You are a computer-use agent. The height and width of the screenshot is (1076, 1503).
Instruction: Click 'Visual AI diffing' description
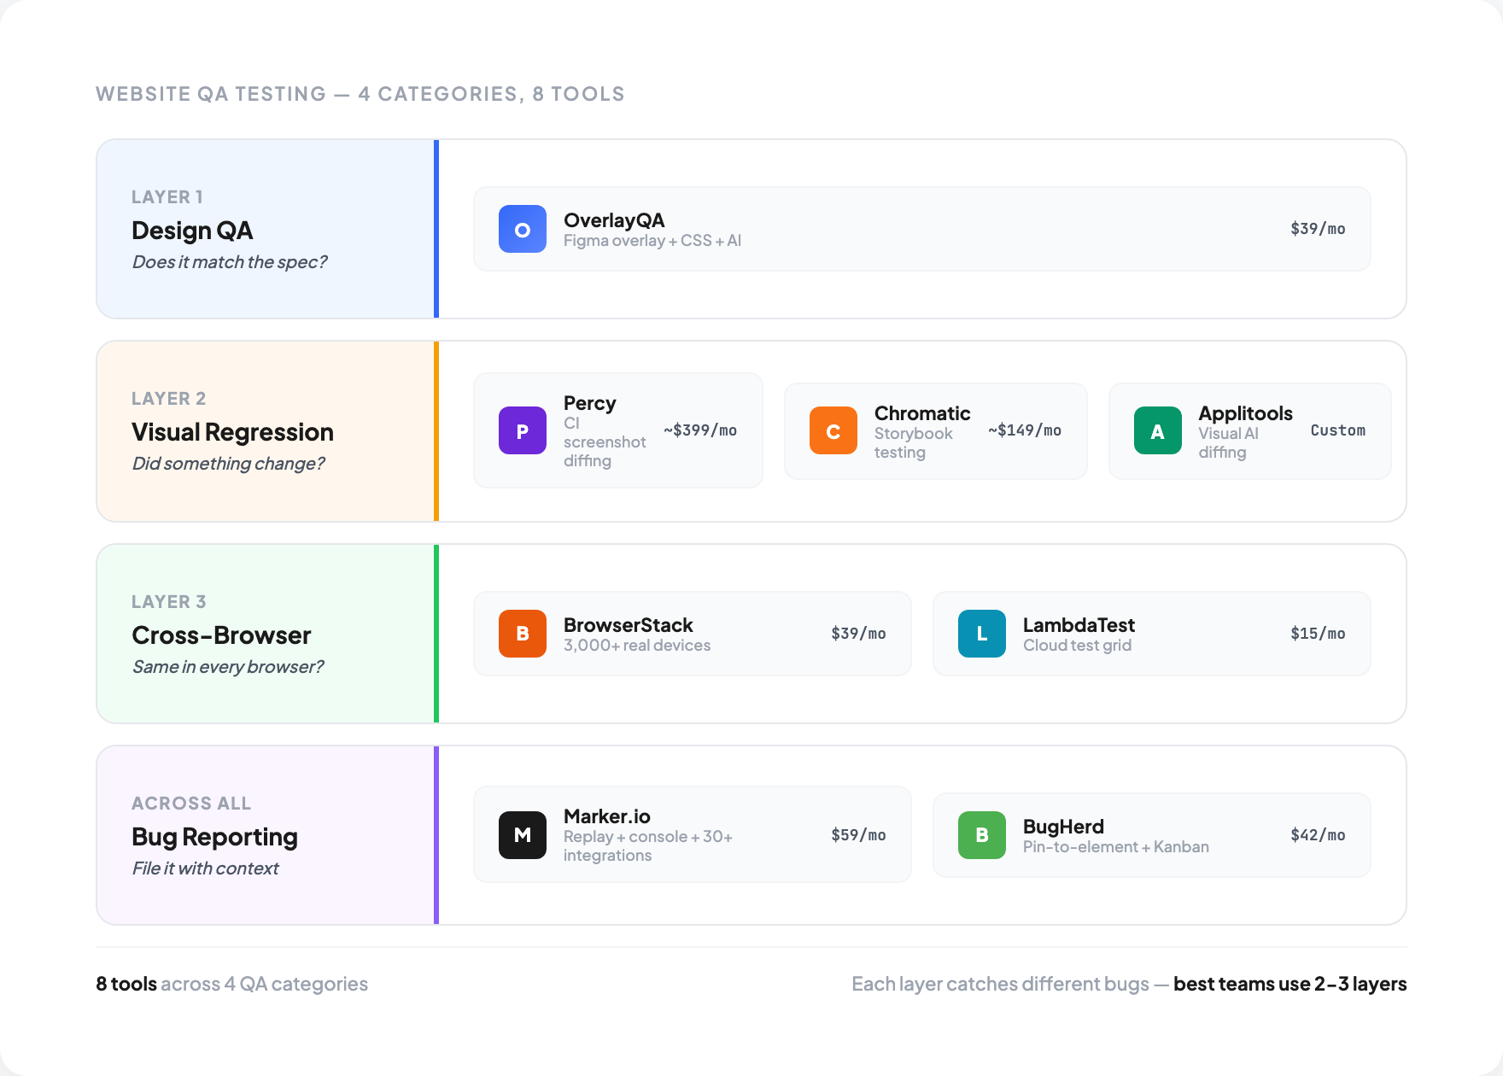coord(1229,443)
